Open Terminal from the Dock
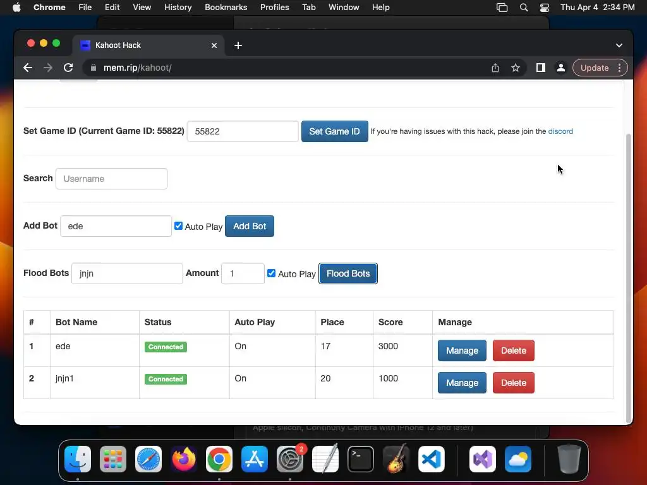Viewport: 647px width, 485px height. pyautogui.click(x=361, y=459)
